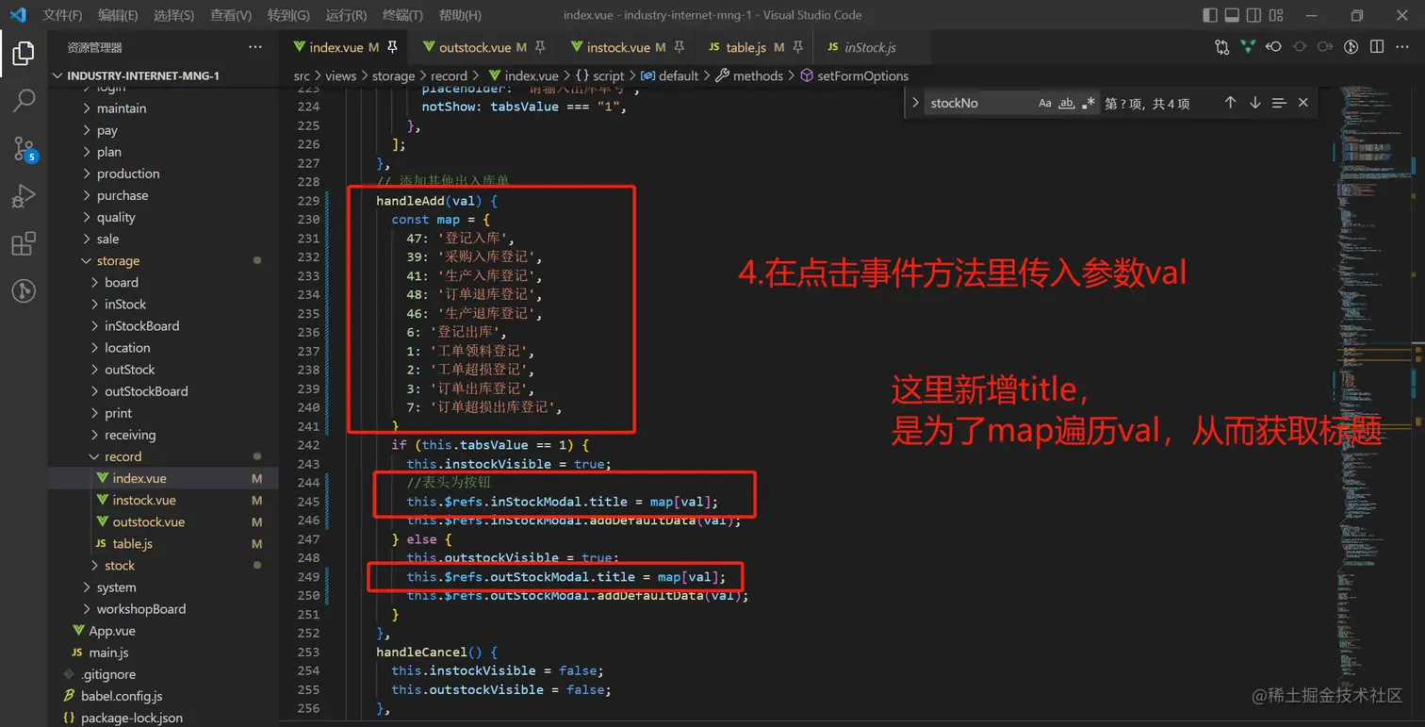Screen dimensions: 1425x727
Task: Open Explorer panel More Actions ellipsis
Action: tap(255, 47)
